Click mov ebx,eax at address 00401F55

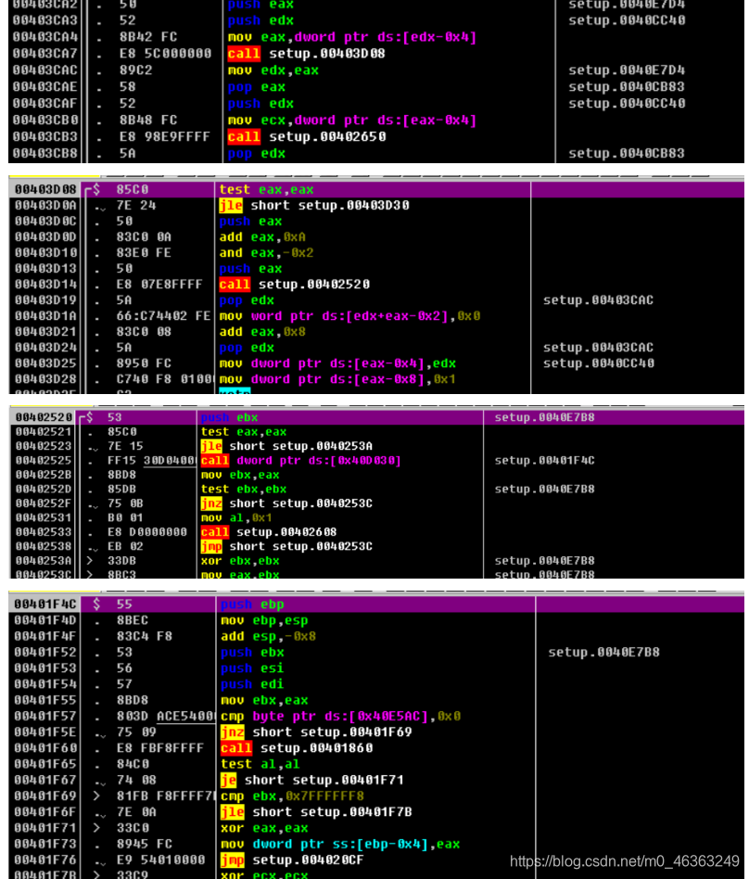click(264, 700)
